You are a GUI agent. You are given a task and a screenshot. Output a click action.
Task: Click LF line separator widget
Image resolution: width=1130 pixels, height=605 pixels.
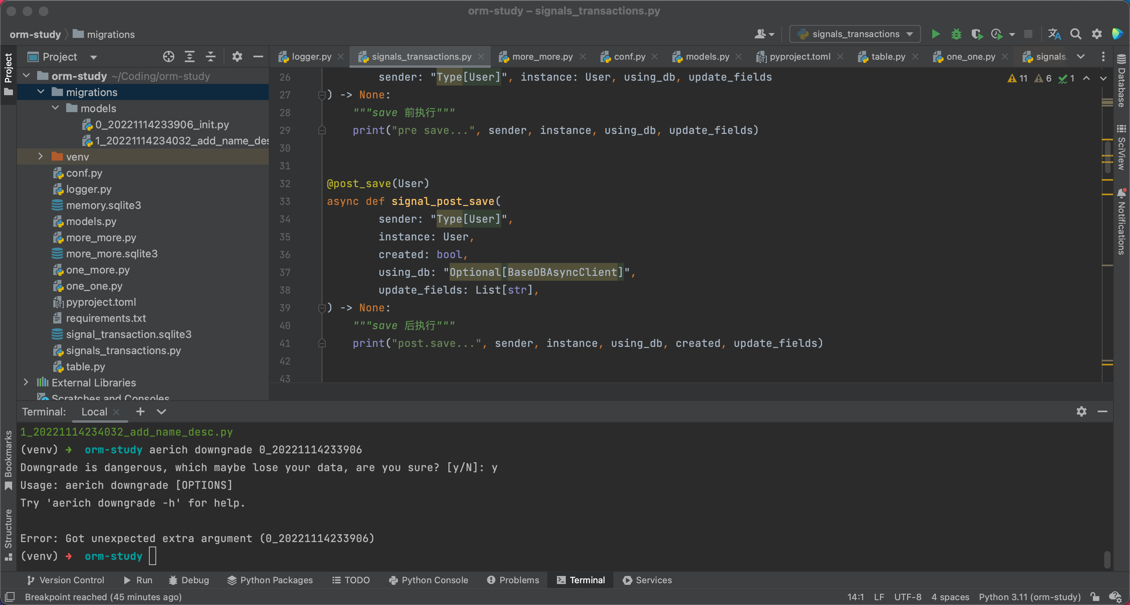point(879,597)
